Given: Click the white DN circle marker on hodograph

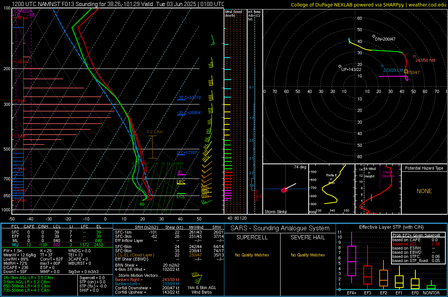Looking at the screenshot, I should point(374,36).
